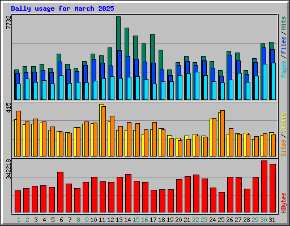Click the 'Files' legend label
This screenshot has width=290, height=226.
tap(283, 45)
